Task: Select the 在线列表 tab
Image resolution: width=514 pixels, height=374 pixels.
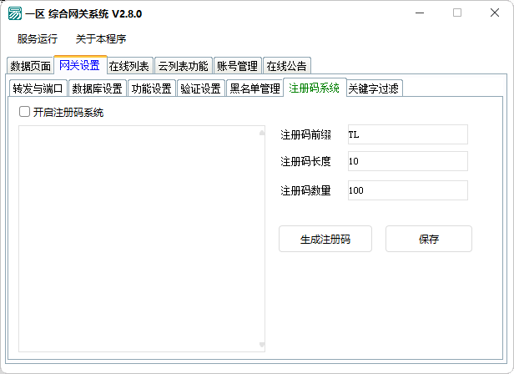Action: (x=129, y=66)
